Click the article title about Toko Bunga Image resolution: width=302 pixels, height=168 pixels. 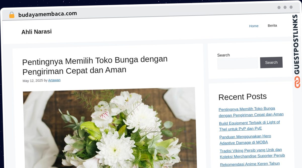coord(95,65)
